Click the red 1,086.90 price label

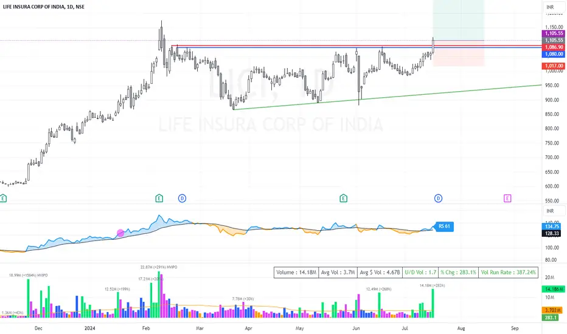[554, 47]
